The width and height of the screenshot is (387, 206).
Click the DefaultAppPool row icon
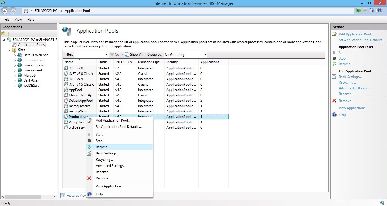pyautogui.click(x=66, y=101)
